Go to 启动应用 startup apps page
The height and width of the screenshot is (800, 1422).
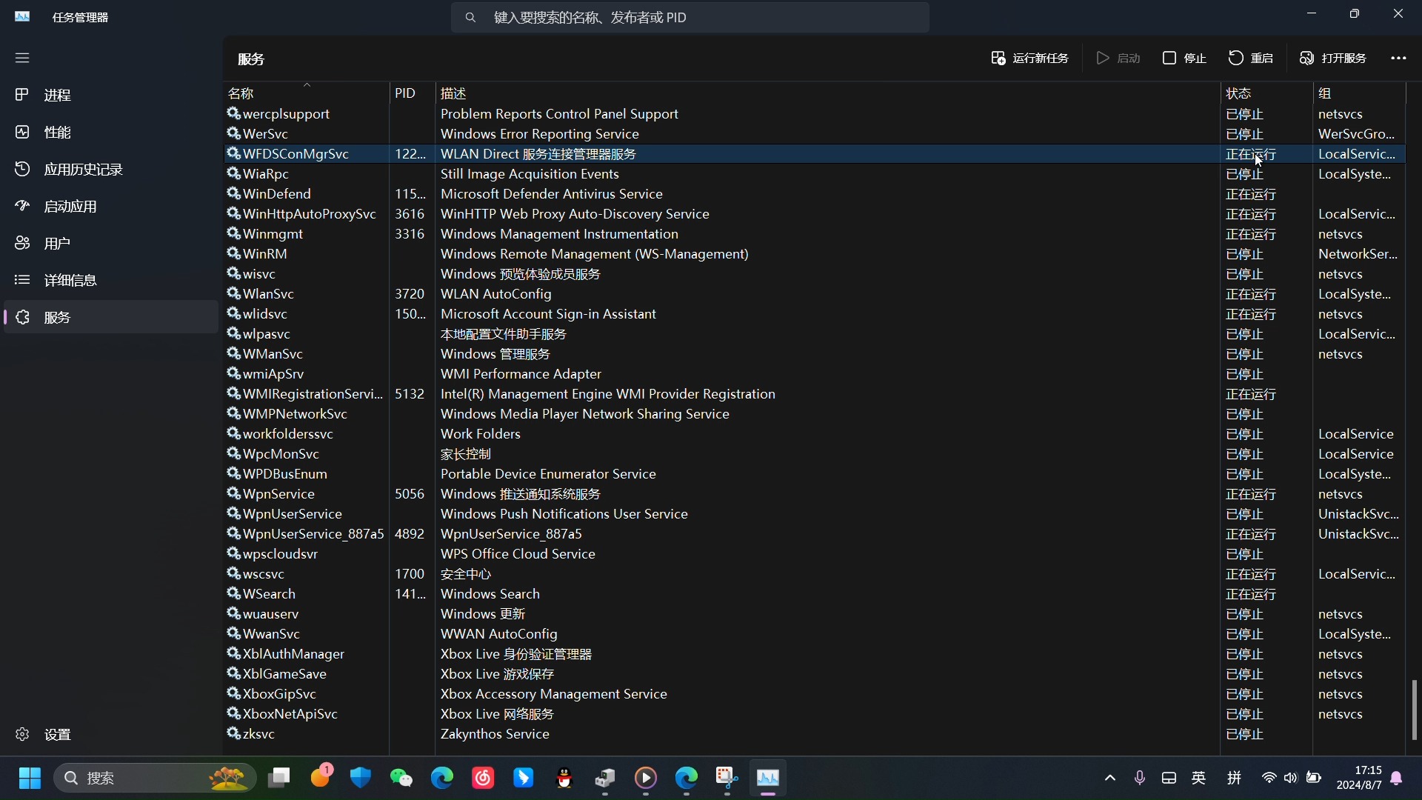click(x=111, y=206)
